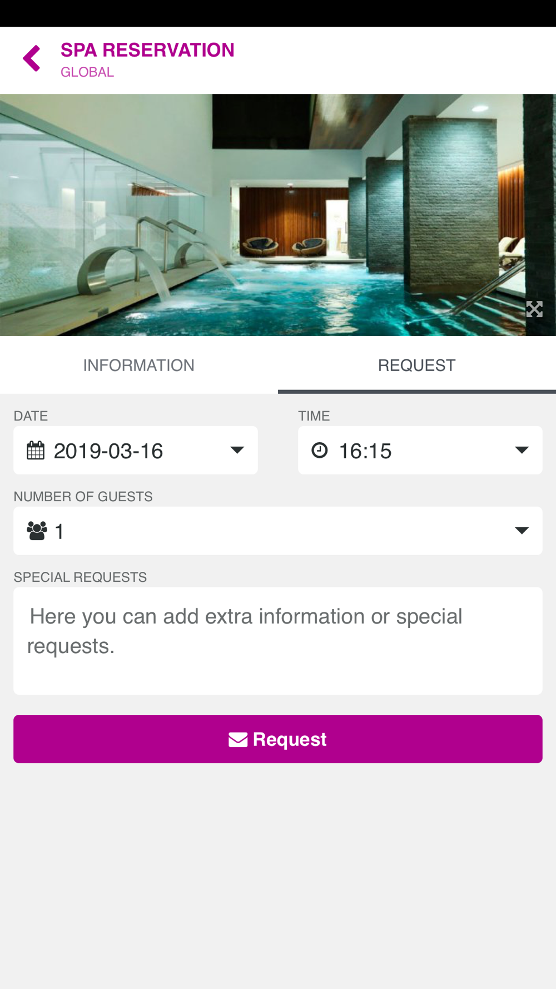Screen dimensions: 556x989
Task: View the spa pool photo
Action: click(x=278, y=215)
